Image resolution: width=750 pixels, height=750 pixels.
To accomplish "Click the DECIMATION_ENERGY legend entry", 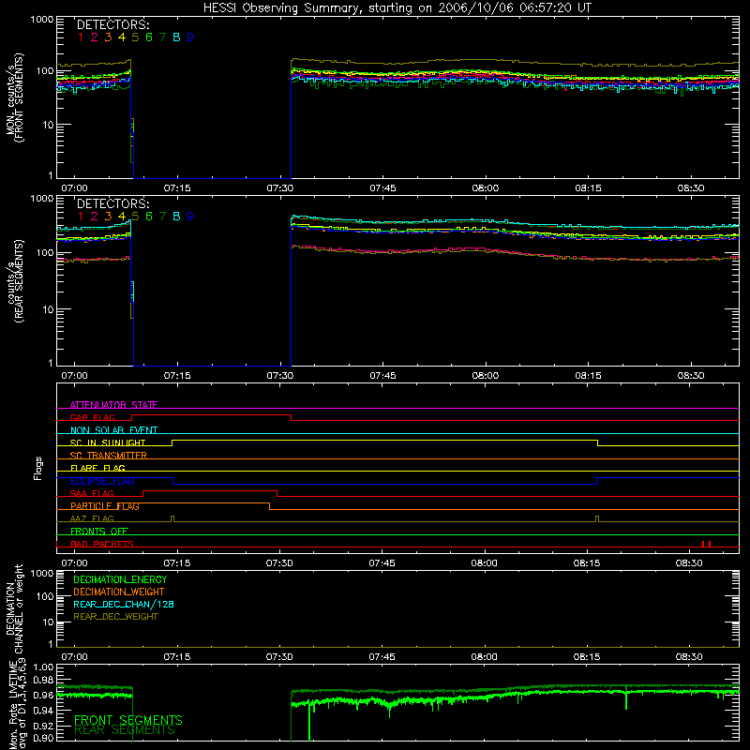I will 120,579.
